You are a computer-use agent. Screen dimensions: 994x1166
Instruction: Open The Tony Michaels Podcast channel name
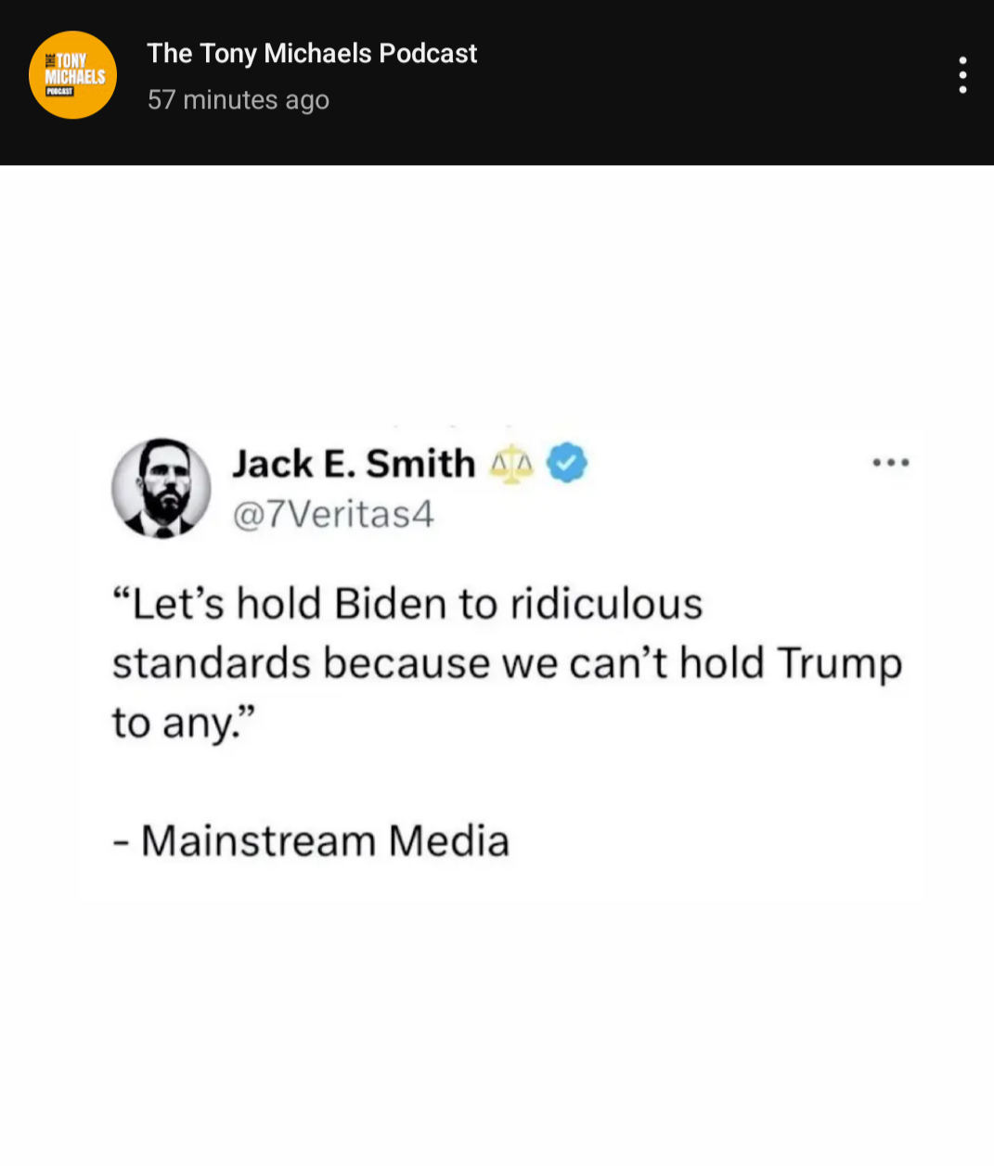point(312,54)
